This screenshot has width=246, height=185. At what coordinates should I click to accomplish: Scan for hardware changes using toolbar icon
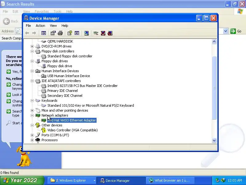(86, 33)
